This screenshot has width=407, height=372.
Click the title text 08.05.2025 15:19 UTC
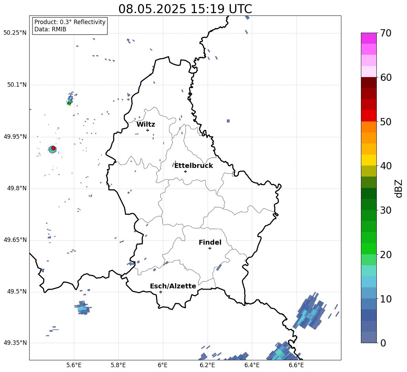185,9
